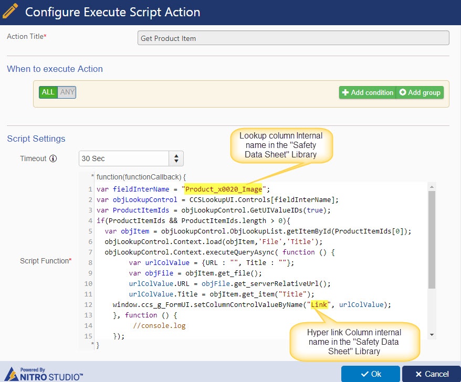Click line 12 containing the "Link" string
Image resolution: width=461 pixels, height=382 pixels.
coord(252,305)
